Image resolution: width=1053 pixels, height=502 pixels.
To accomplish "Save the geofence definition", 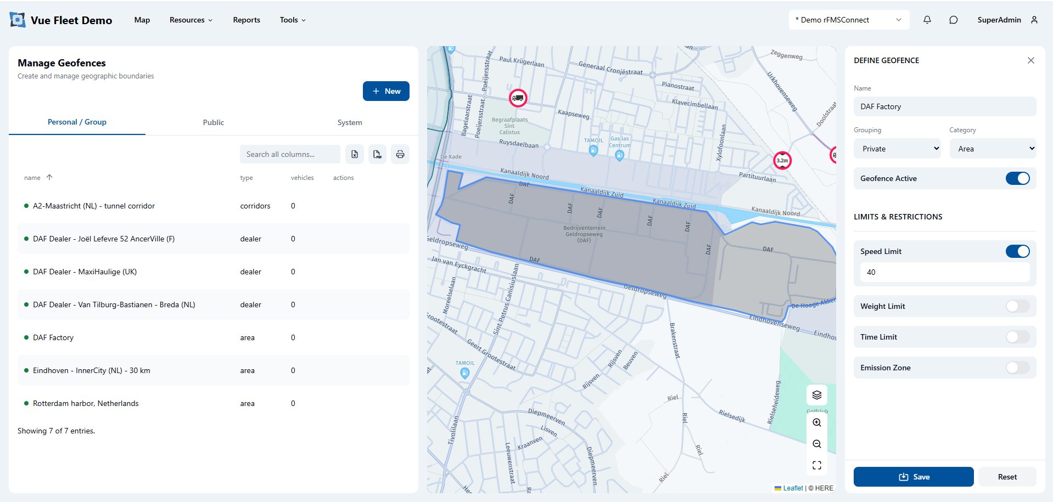I will 914,477.
